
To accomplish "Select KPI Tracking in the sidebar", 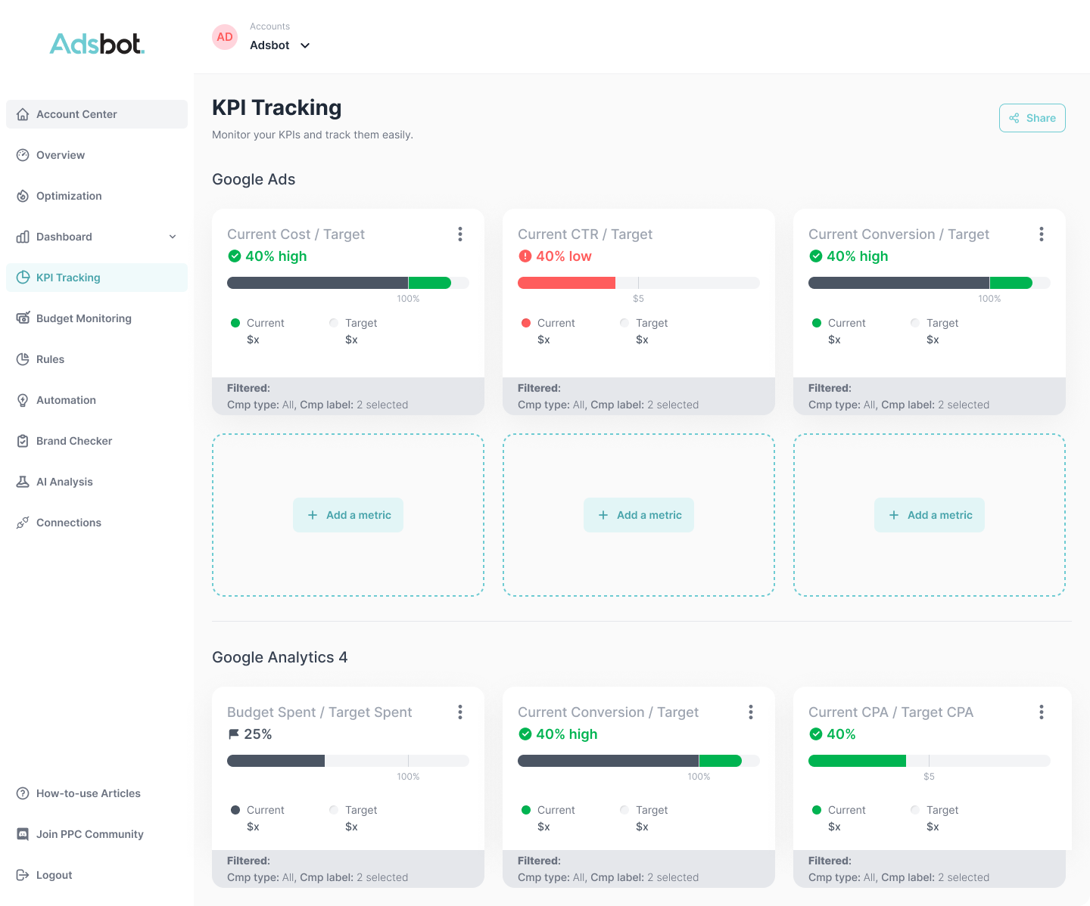I will [68, 278].
